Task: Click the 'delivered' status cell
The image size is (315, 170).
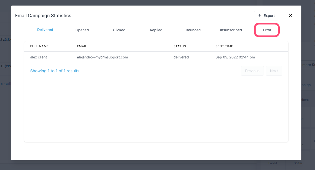Action: [181, 57]
